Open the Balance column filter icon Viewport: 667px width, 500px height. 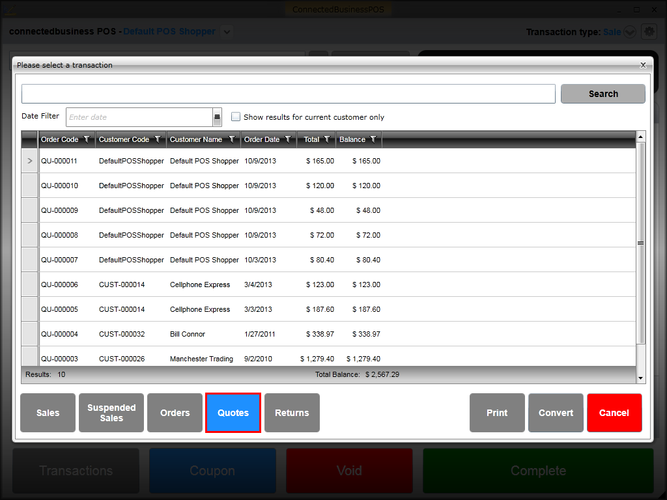373,139
